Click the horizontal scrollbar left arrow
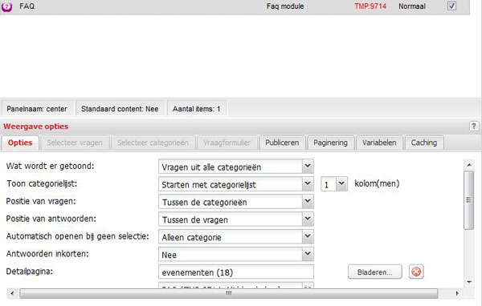This screenshot has width=482, height=306. (x=12, y=293)
